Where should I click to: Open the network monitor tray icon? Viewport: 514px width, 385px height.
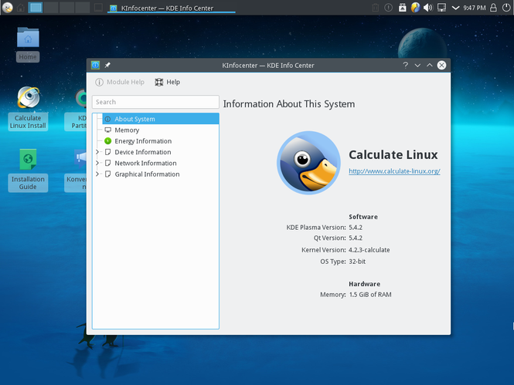click(441, 8)
